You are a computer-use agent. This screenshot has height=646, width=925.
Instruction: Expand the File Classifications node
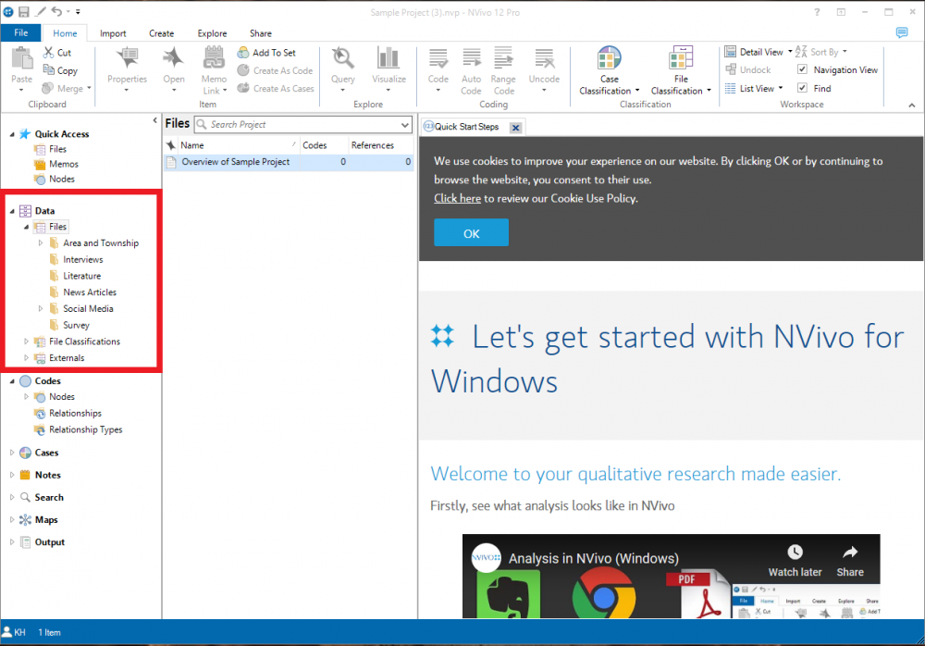[26, 342]
